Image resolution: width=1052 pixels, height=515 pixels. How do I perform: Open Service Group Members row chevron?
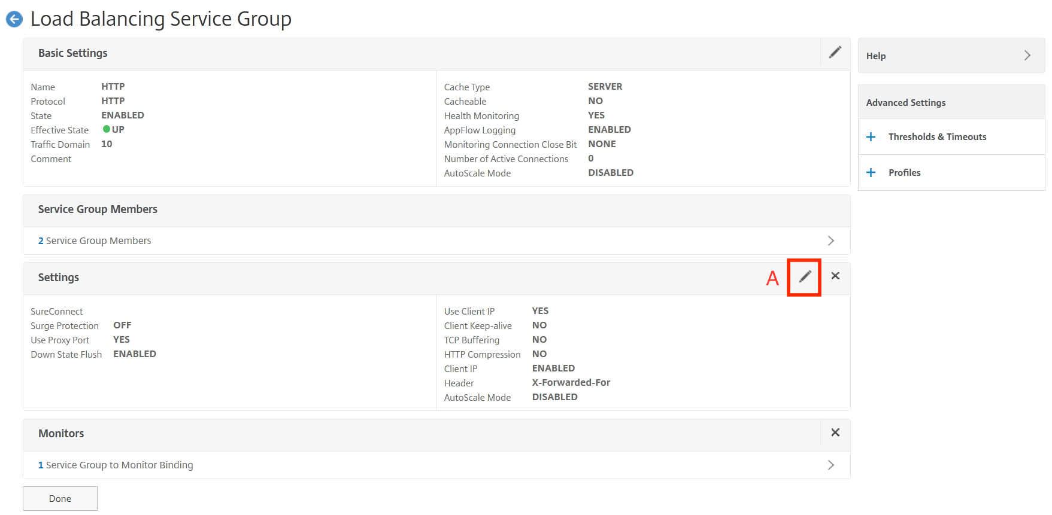(x=830, y=240)
